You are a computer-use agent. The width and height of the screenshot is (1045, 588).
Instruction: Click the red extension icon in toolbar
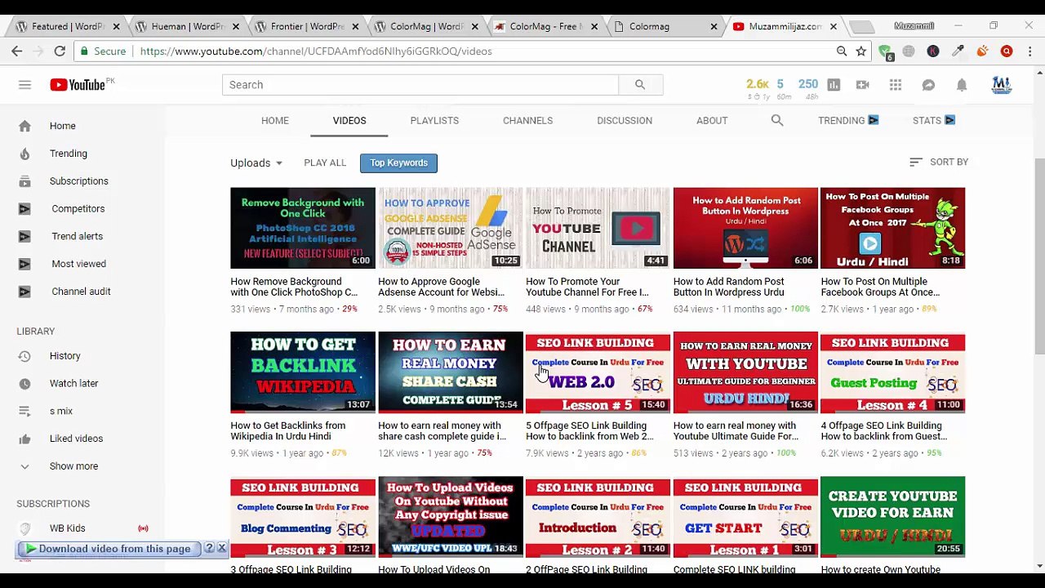pyautogui.click(x=1007, y=51)
